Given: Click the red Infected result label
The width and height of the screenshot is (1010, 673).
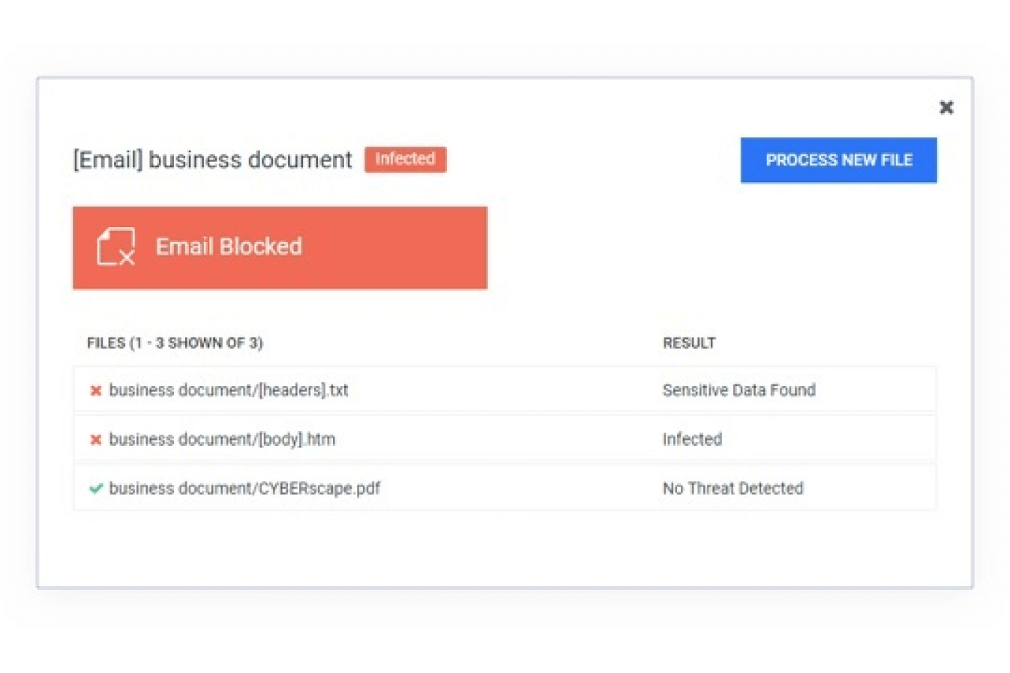Looking at the screenshot, I should [691, 439].
